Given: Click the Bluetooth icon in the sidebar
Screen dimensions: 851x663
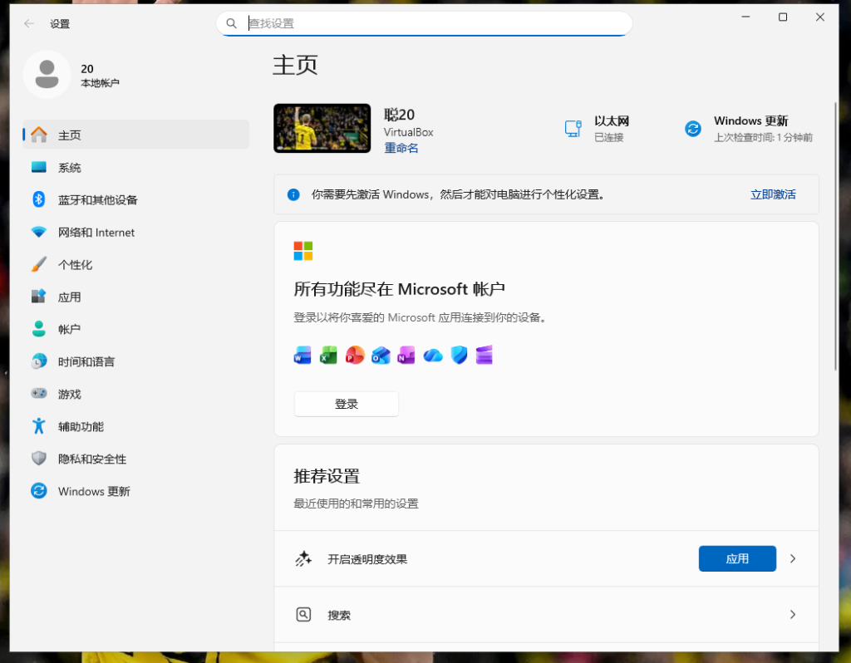Looking at the screenshot, I should [x=39, y=199].
